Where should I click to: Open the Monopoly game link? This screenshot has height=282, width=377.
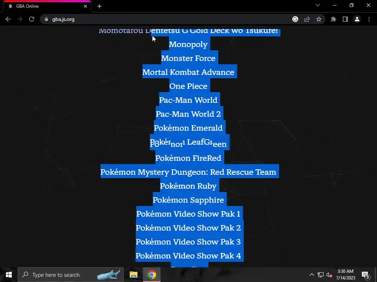coord(188,44)
